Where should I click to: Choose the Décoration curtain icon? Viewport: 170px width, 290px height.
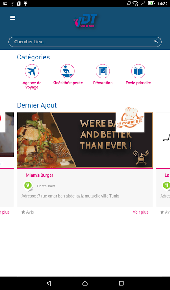[103, 71]
